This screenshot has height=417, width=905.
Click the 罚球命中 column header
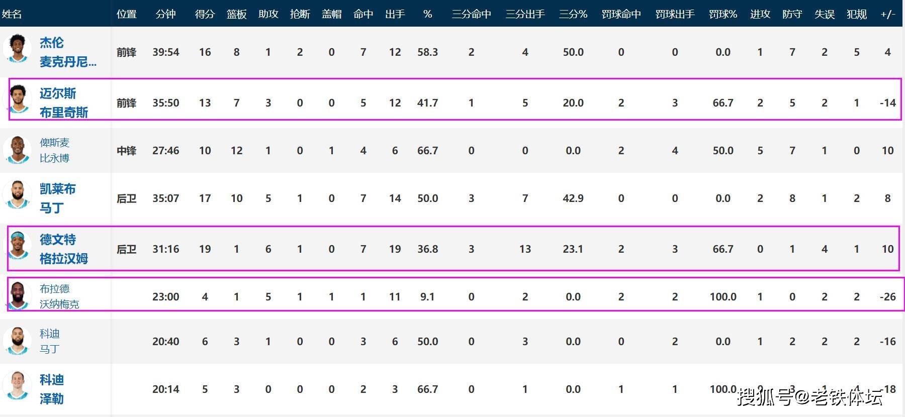621,14
